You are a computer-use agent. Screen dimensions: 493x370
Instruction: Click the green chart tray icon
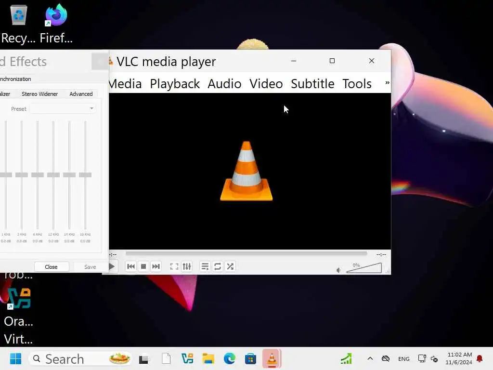coord(346,358)
